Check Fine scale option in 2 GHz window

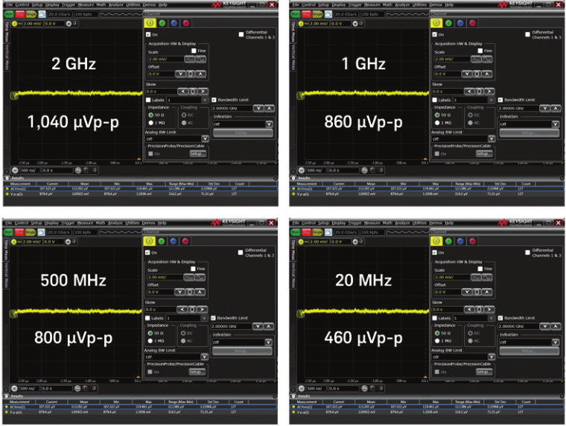click(x=194, y=51)
